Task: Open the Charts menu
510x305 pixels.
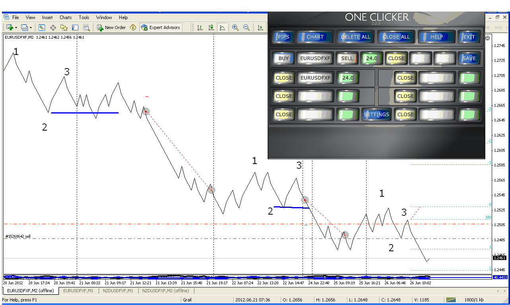Action: 66,18
